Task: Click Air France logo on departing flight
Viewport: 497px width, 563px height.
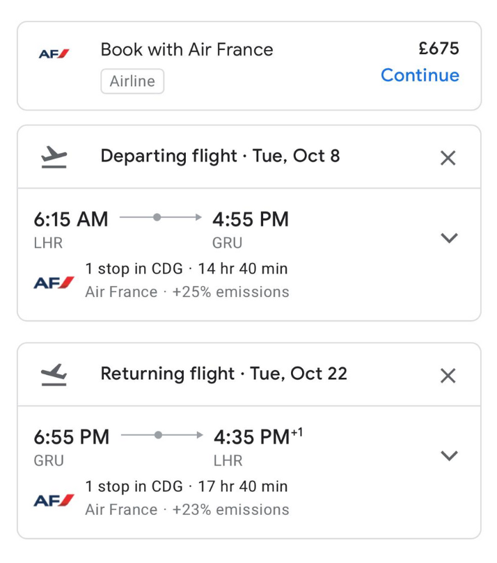Action: 54,282
